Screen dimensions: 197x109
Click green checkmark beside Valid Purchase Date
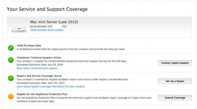click(11, 48)
